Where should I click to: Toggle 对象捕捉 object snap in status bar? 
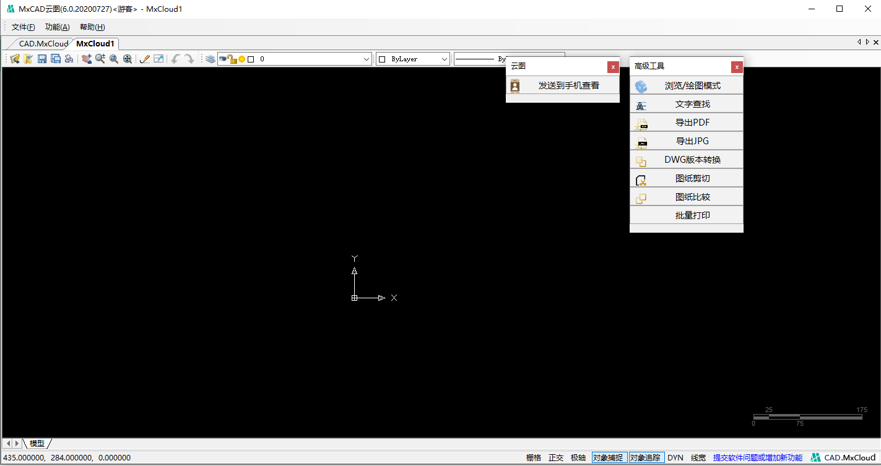(609, 458)
